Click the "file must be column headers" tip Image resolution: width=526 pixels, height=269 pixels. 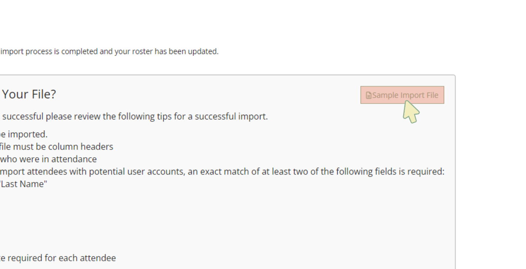[57, 147]
